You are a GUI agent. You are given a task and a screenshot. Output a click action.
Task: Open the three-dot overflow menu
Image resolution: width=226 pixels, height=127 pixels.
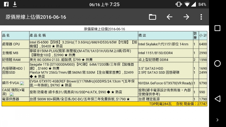(x=201, y=17)
